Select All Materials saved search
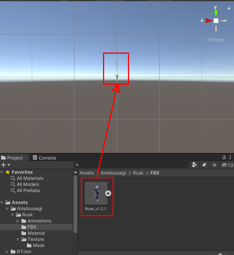234x255 pixels. [x=27, y=178]
